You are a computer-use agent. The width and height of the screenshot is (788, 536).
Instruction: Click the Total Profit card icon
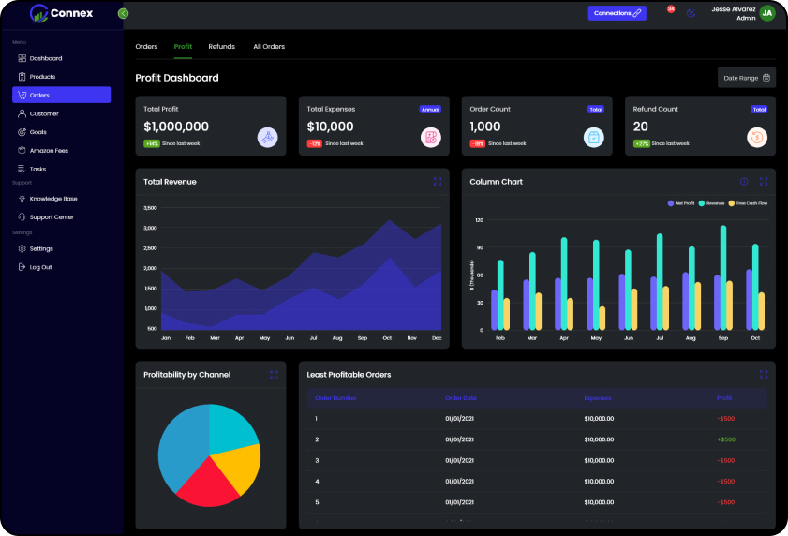(x=268, y=137)
